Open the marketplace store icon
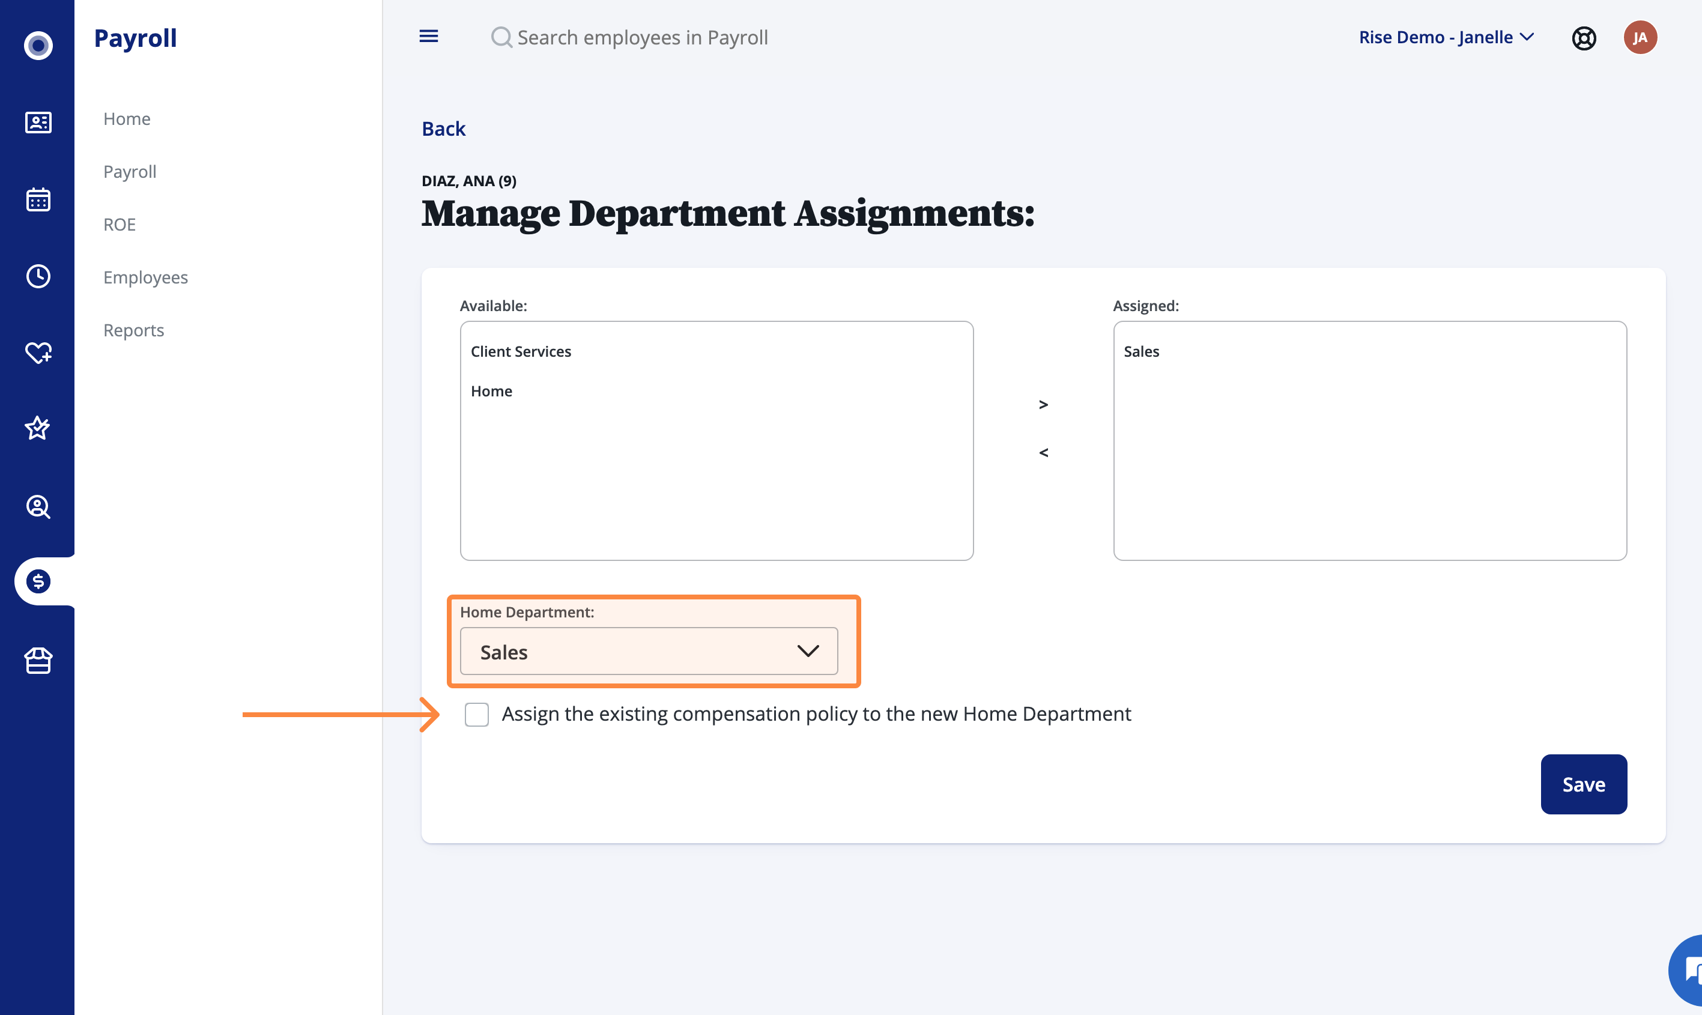The height and width of the screenshot is (1015, 1702). point(38,661)
